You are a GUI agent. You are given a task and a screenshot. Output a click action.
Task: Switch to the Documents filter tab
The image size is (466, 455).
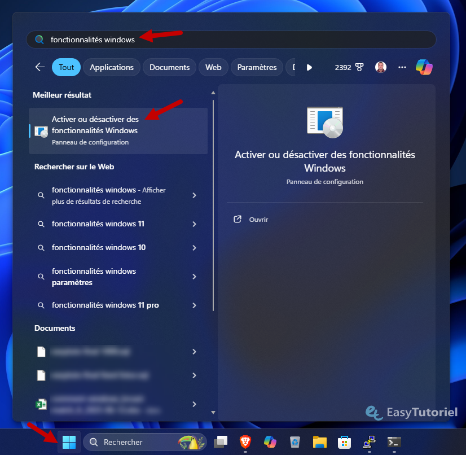pyautogui.click(x=169, y=67)
